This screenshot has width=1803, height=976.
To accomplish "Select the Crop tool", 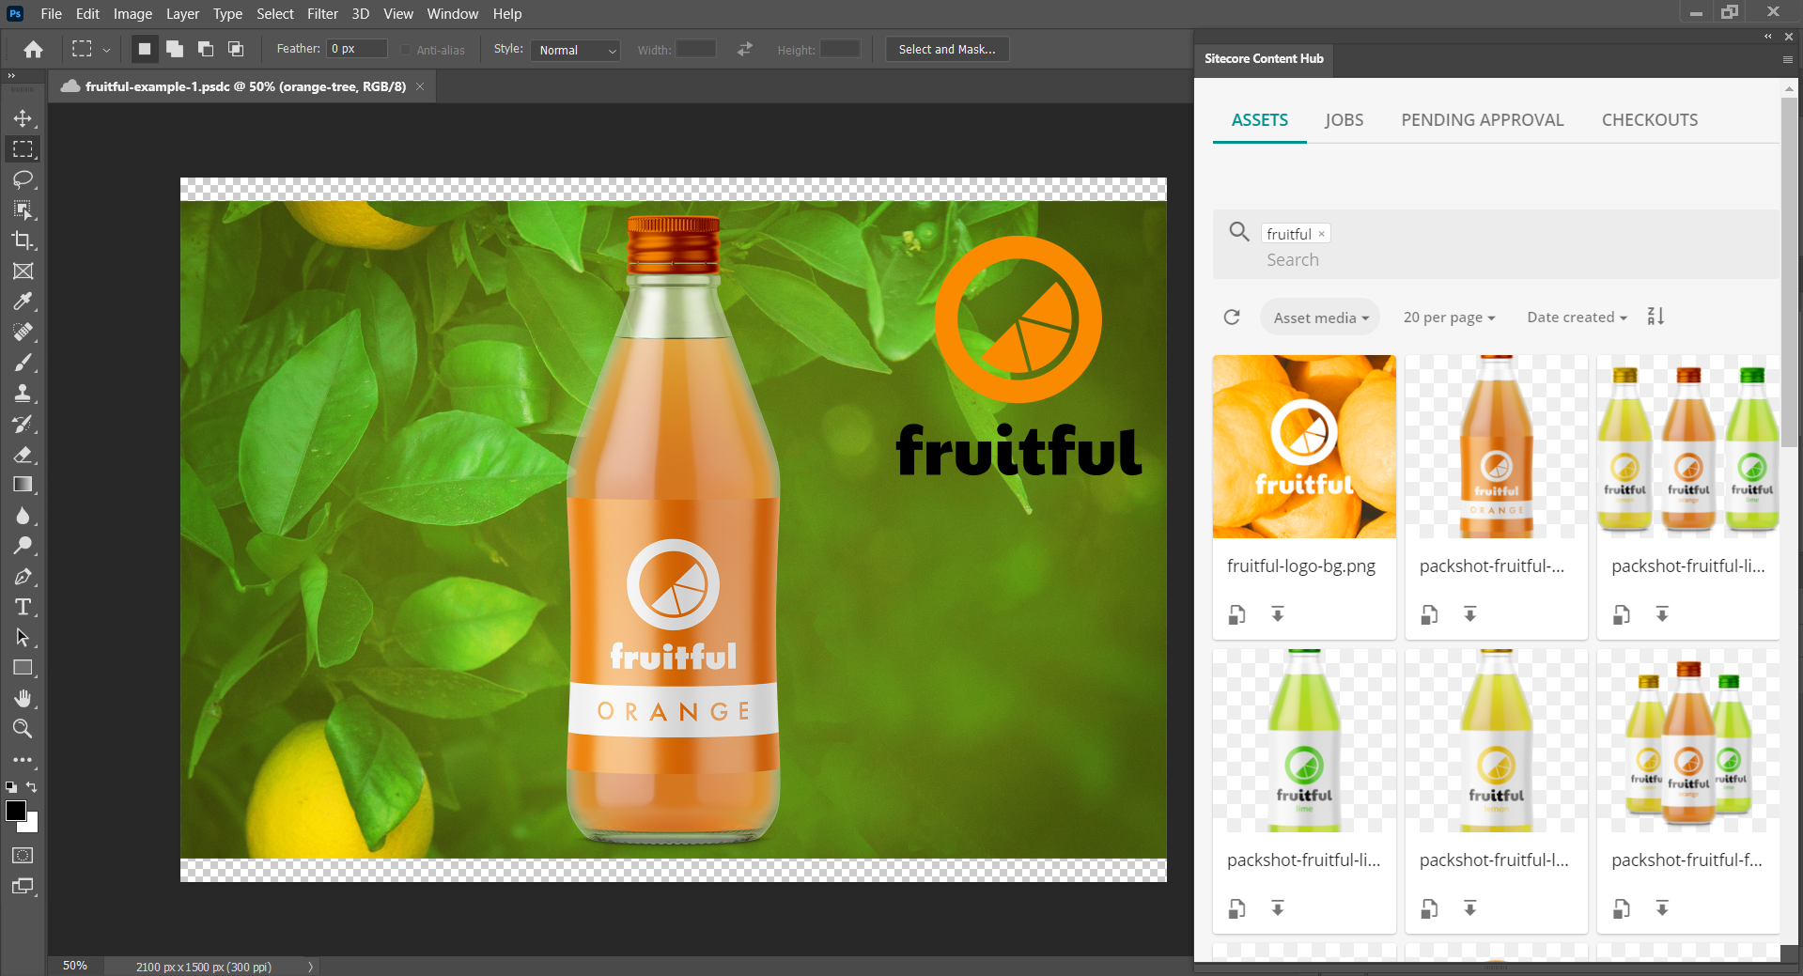I will click(x=23, y=240).
